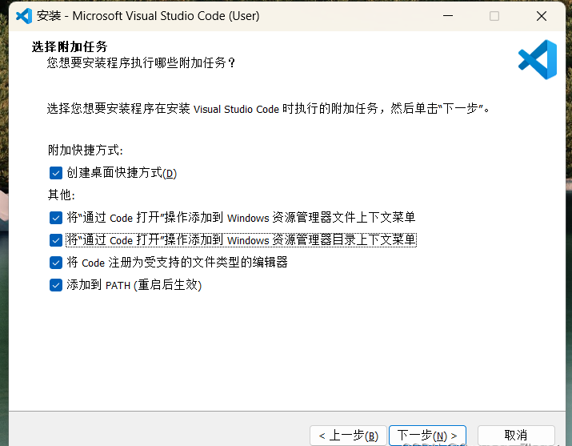
Task: Click 您想要安装程序执行哪些附加任务？ text
Action: [141, 62]
